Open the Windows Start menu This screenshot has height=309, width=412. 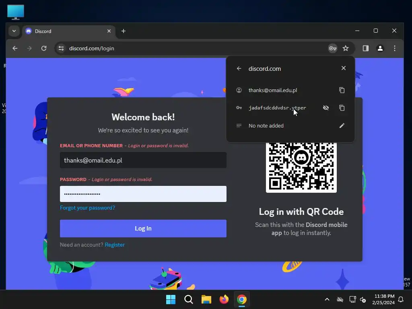[x=171, y=299]
